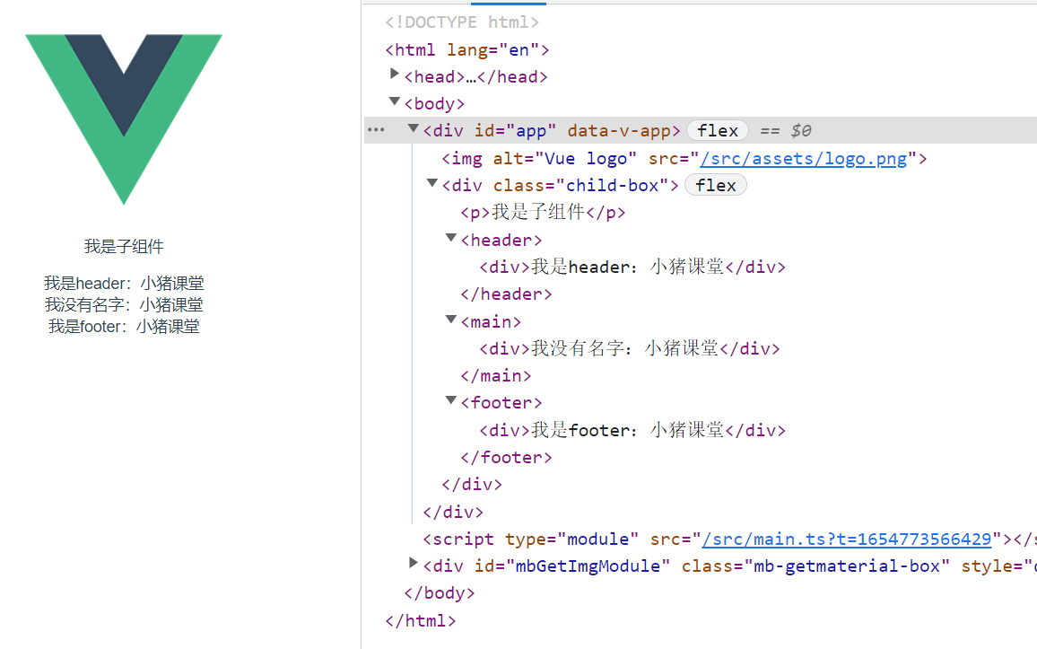Collapse the child-box div node
The height and width of the screenshot is (649, 1037).
pos(431,182)
